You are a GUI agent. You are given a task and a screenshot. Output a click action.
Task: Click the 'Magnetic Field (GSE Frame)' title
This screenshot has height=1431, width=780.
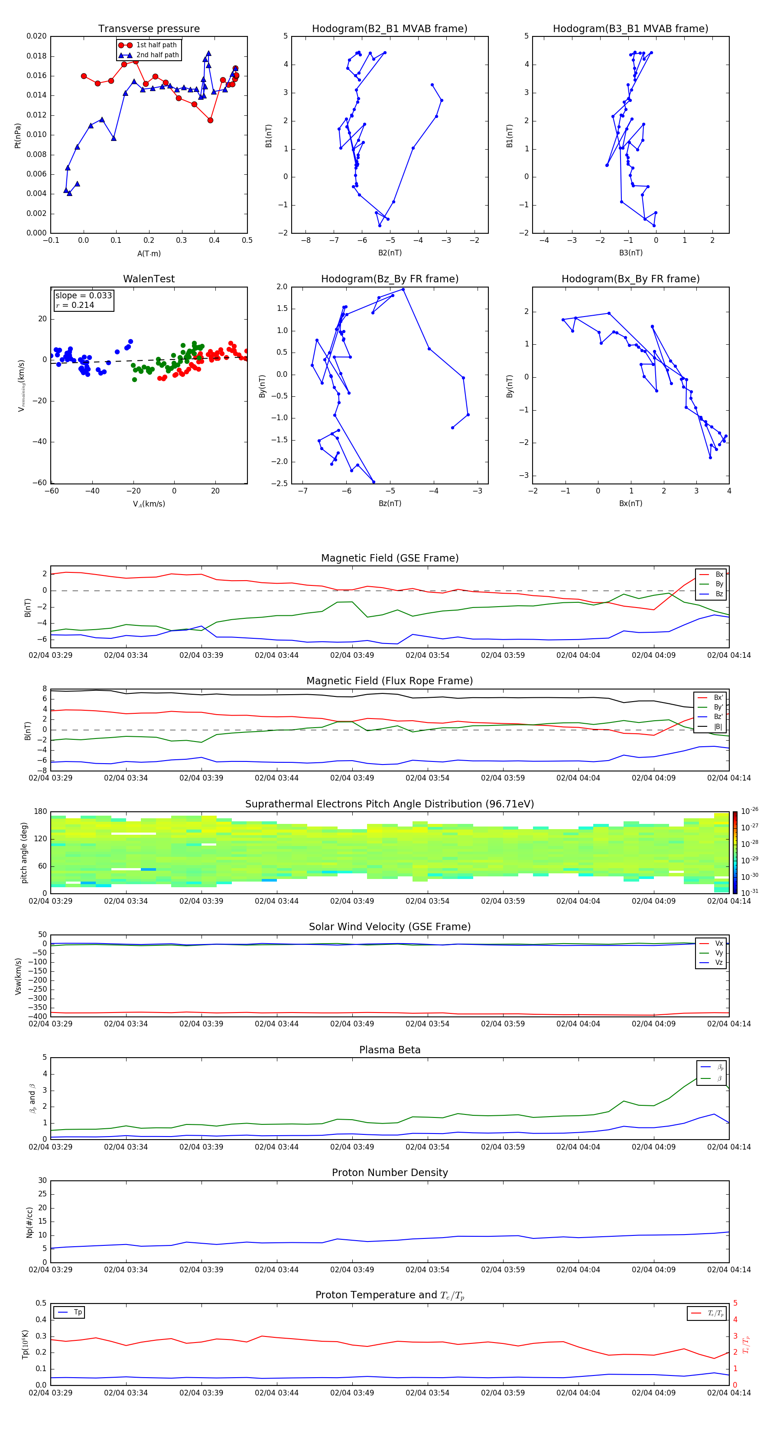coord(390,558)
